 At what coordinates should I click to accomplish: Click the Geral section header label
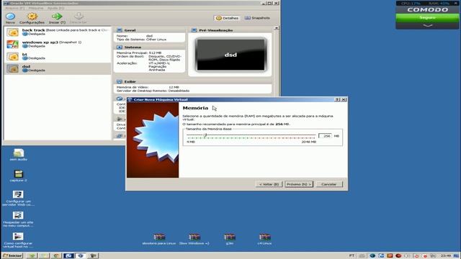[130, 30]
